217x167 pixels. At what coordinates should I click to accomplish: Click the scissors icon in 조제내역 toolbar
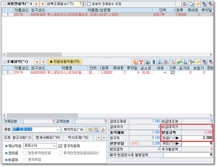coord(154,62)
